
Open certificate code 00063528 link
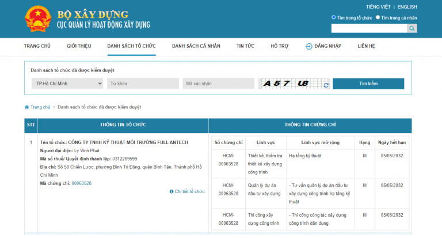[81, 183]
